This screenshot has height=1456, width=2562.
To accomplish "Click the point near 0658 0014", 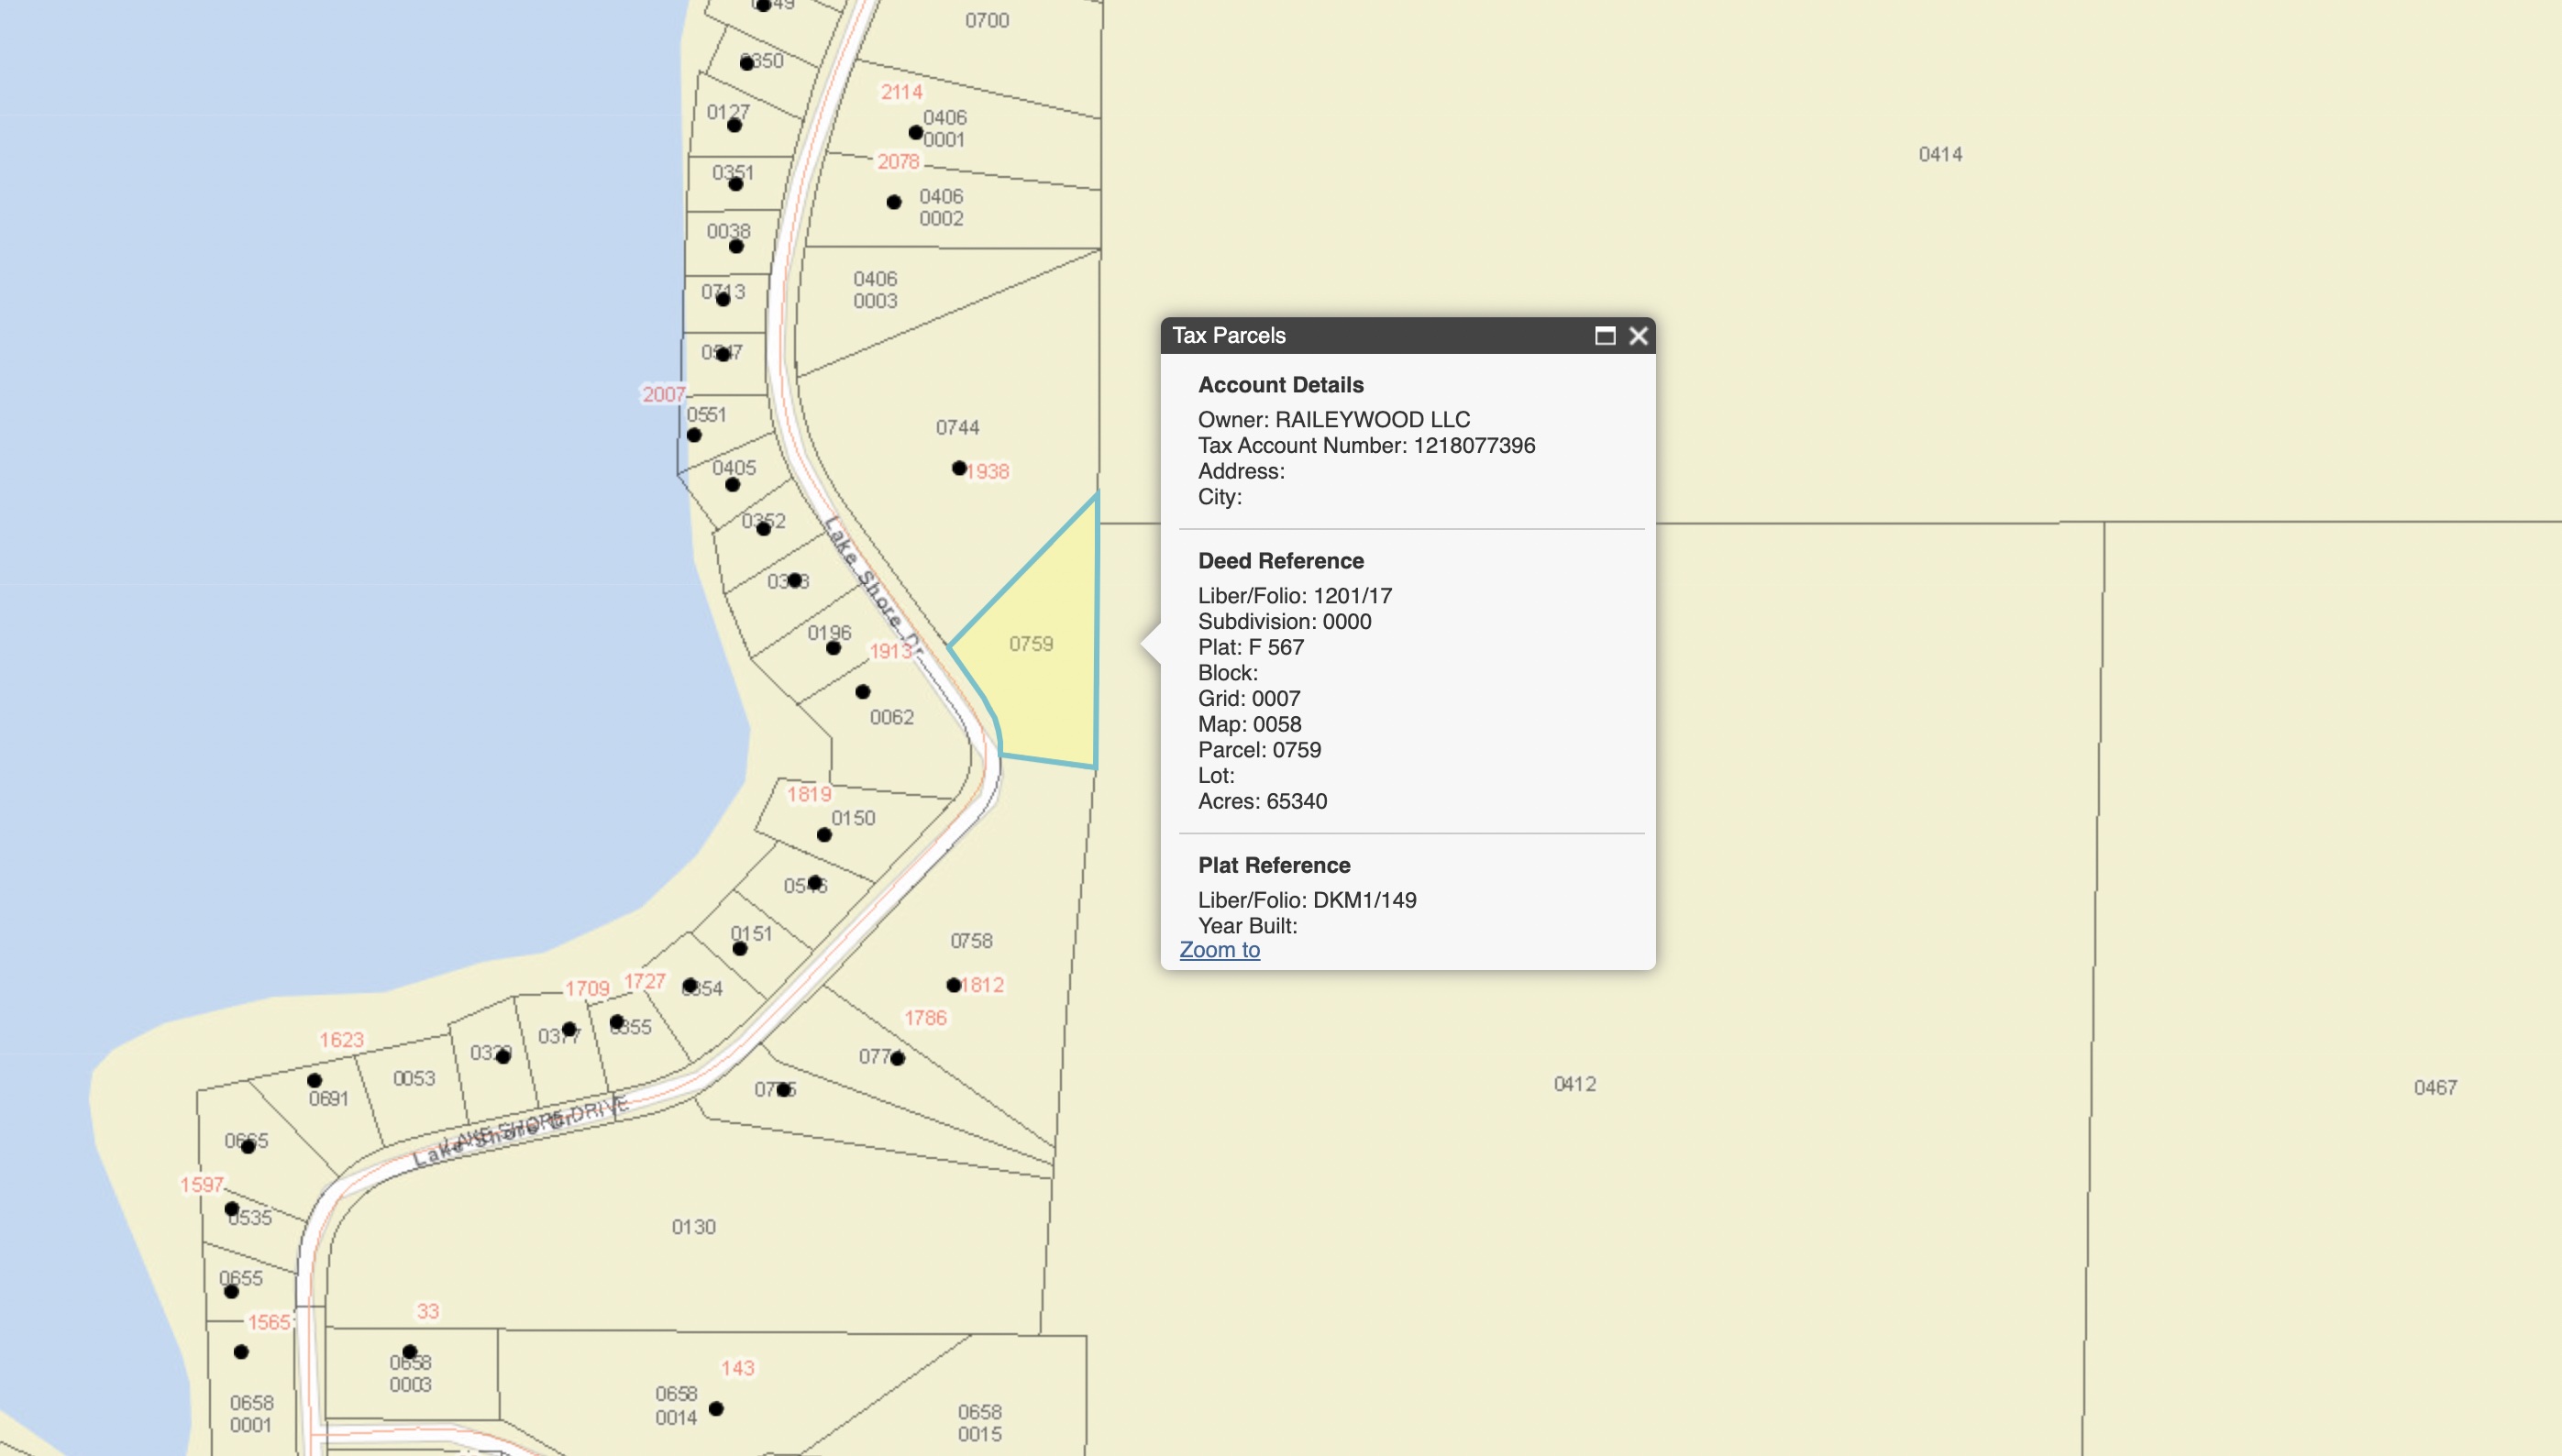I will [716, 1409].
